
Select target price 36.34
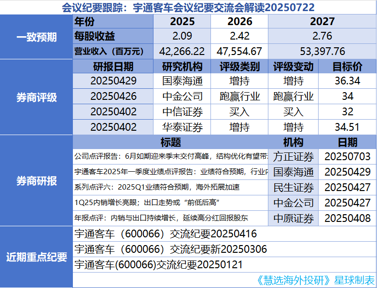click(x=348, y=81)
